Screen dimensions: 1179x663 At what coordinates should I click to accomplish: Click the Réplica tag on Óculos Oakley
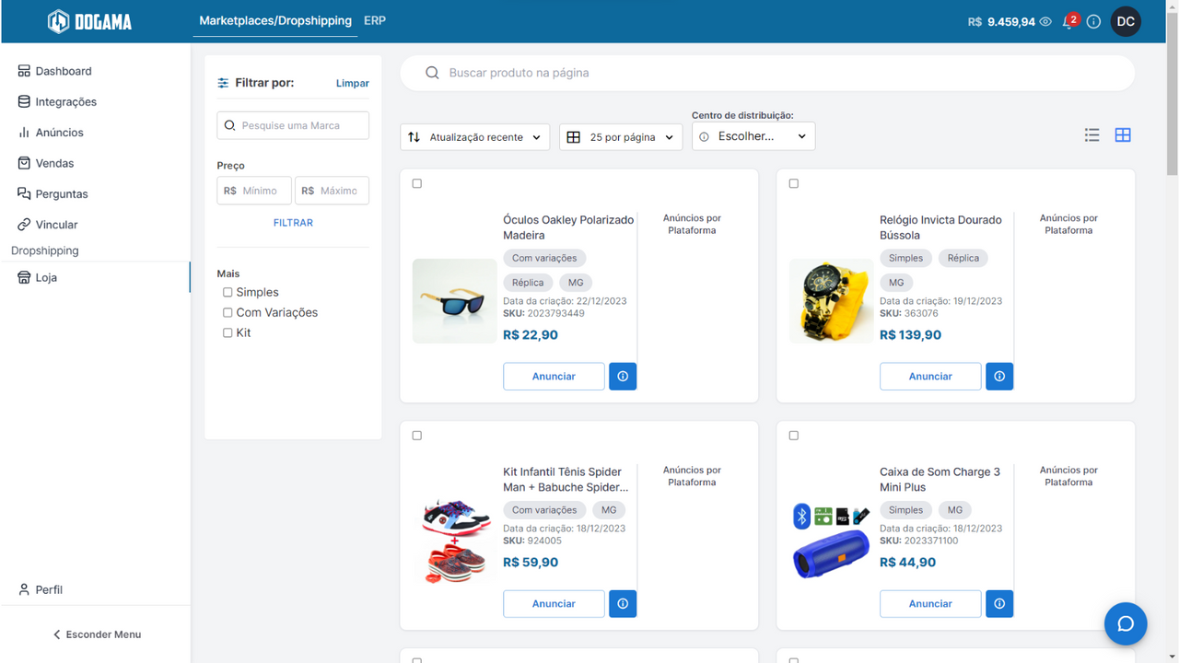pos(528,283)
